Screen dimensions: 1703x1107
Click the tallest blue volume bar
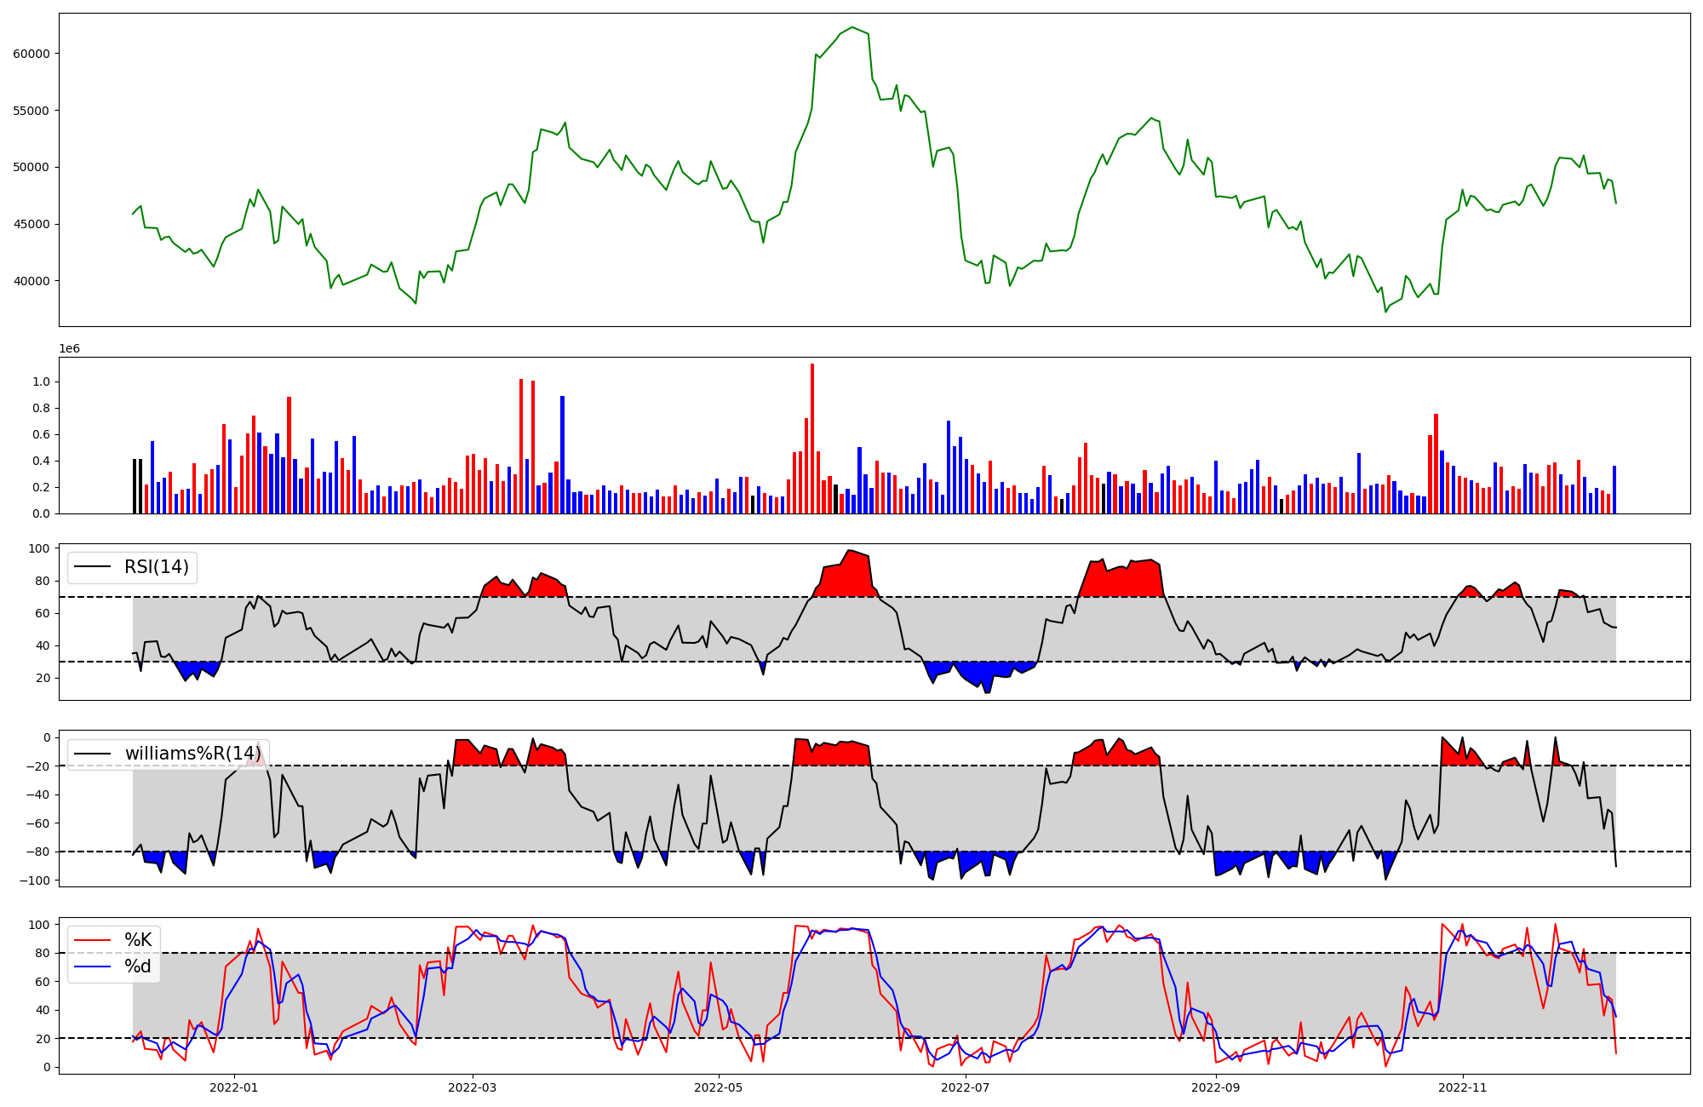[562, 455]
